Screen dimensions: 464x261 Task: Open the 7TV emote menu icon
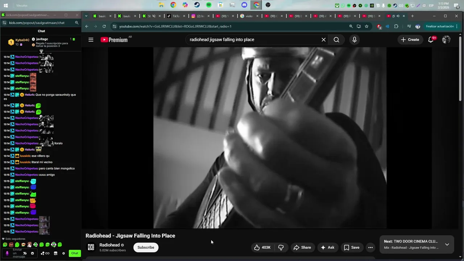[25, 253]
